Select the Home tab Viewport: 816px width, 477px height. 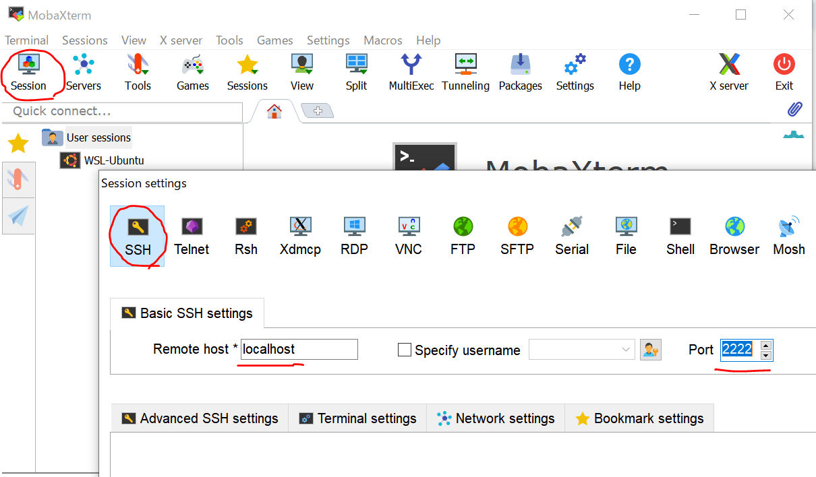tap(274, 111)
